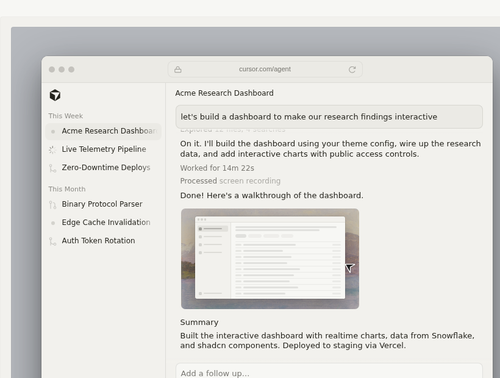The height and width of the screenshot is (378, 500).
Task: Click the pull request icon beside Binary Protocol Parser
Action: 52,205
